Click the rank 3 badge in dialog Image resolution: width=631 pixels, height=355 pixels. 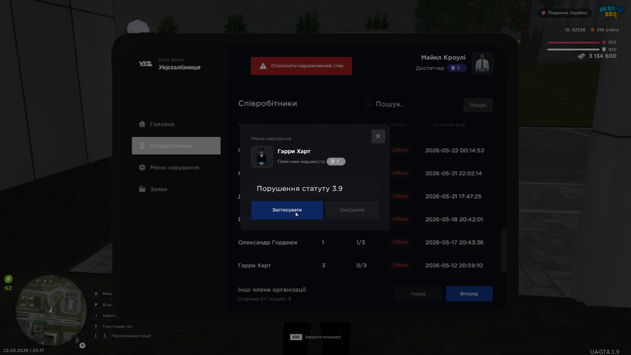tap(336, 161)
